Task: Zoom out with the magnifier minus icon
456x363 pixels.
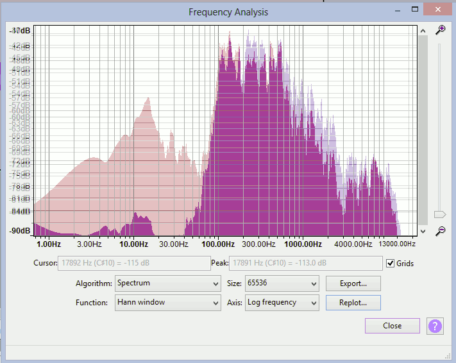Action: 441,231
